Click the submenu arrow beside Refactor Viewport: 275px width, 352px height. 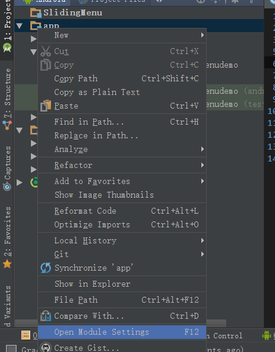203,165
